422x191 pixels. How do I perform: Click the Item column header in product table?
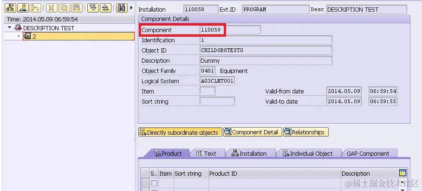click(x=166, y=173)
